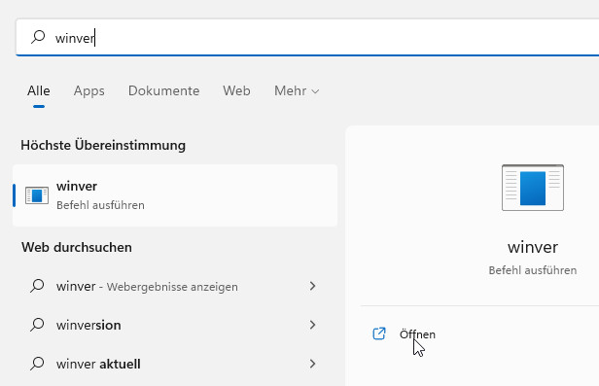
Task: Click winver icon in best match result
Action: pos(37,195)
